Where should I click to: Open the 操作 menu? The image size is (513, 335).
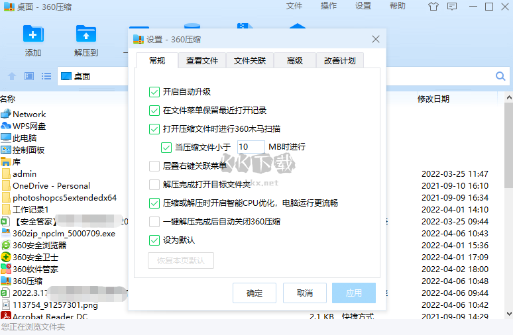[329, 6]
